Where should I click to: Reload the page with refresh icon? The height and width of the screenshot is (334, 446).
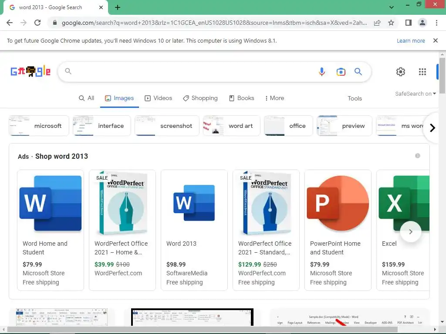coord(37,23)
